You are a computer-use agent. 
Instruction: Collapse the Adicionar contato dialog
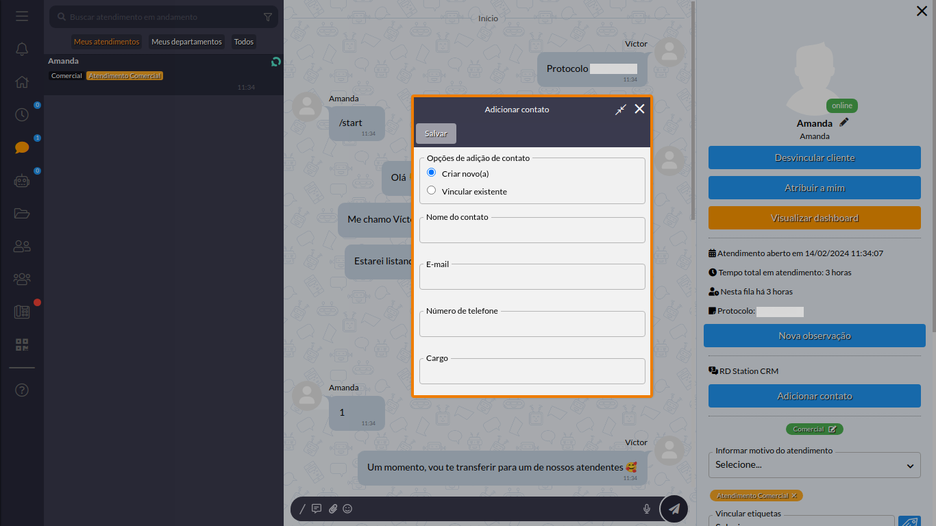pos(621,110)
